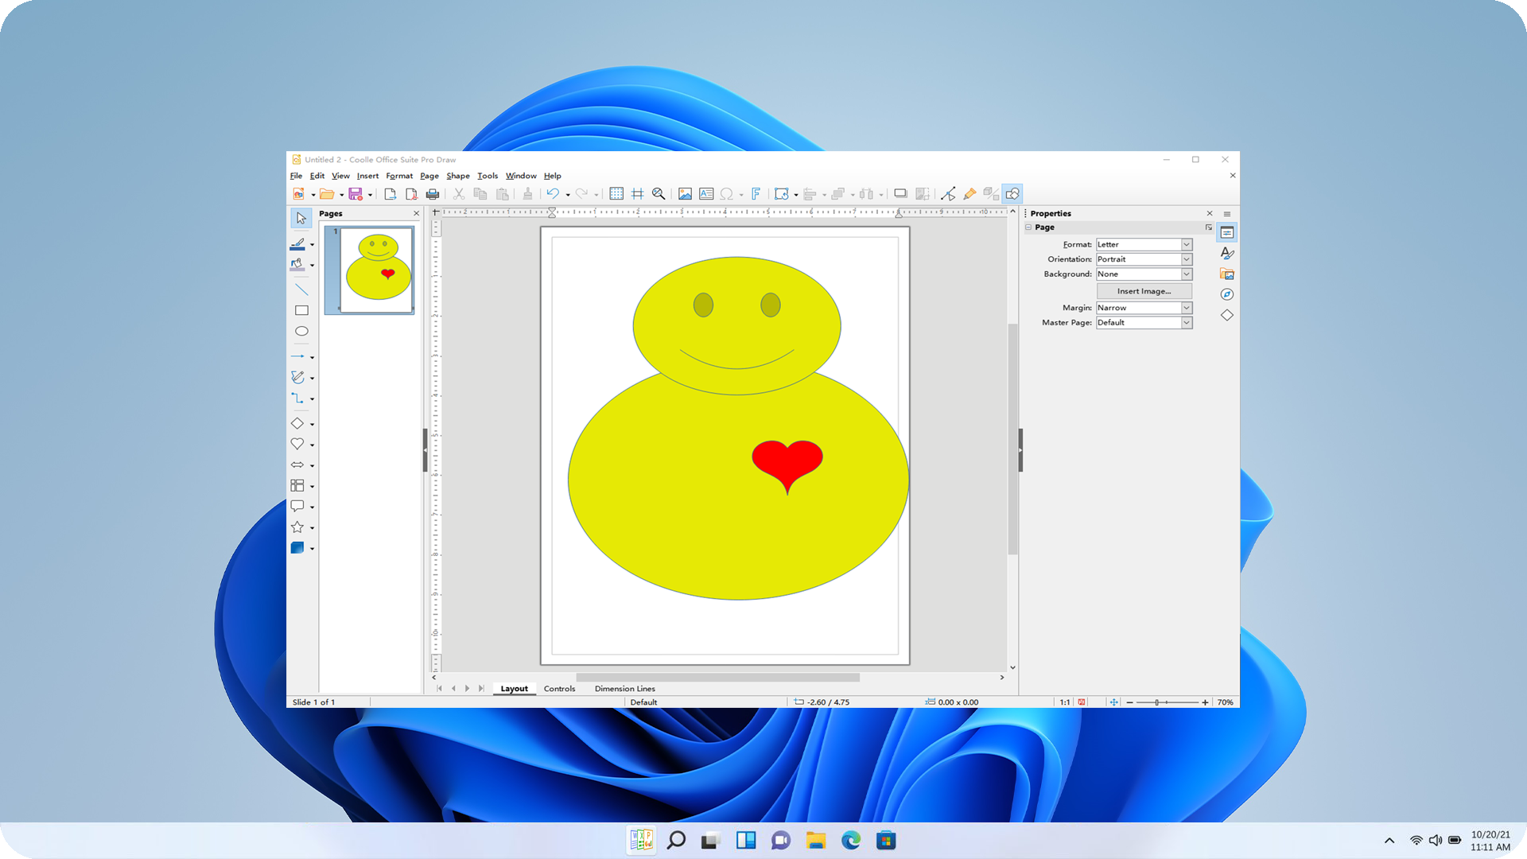Toggle Snap to Grid
This screenshot has width=1527, height=859.
637,193
